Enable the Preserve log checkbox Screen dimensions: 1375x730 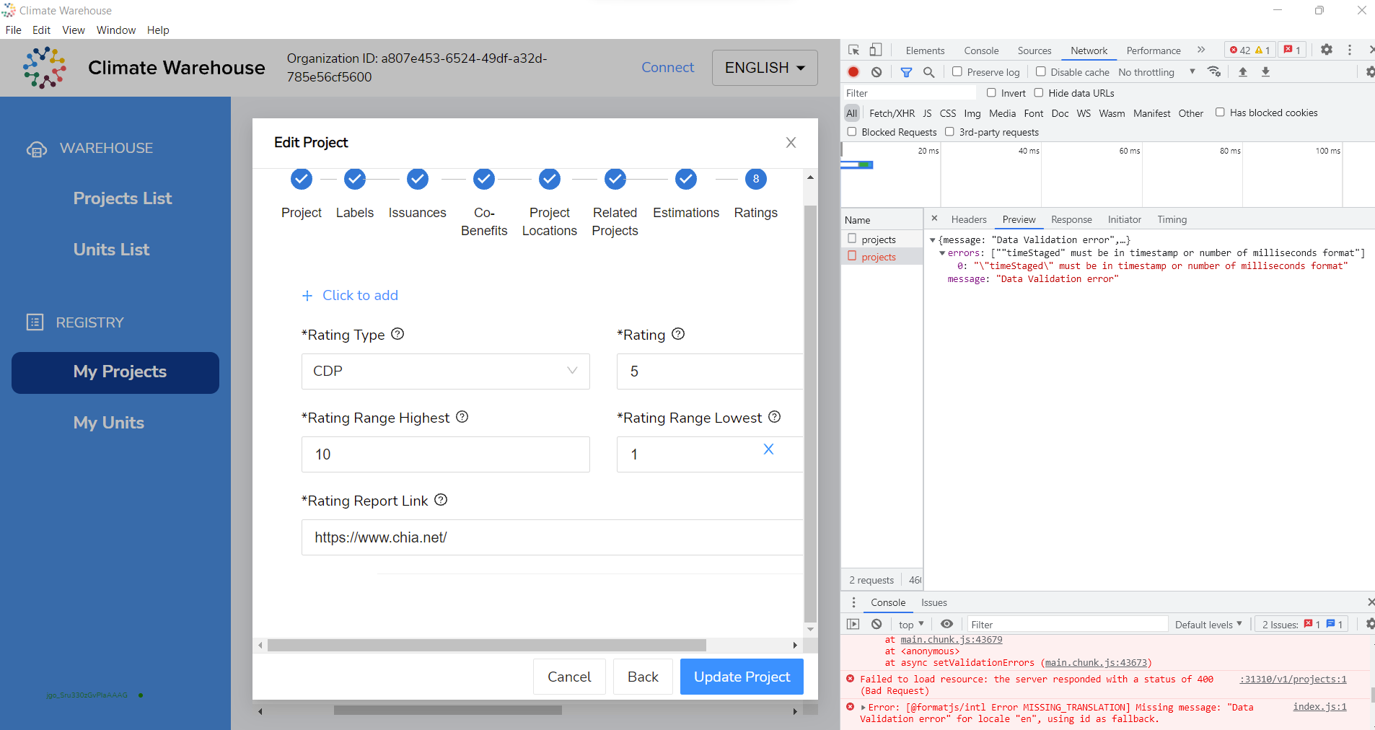(956, 71)
